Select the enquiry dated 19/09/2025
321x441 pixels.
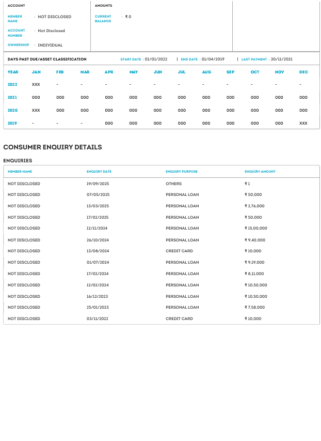coord(98,184)
